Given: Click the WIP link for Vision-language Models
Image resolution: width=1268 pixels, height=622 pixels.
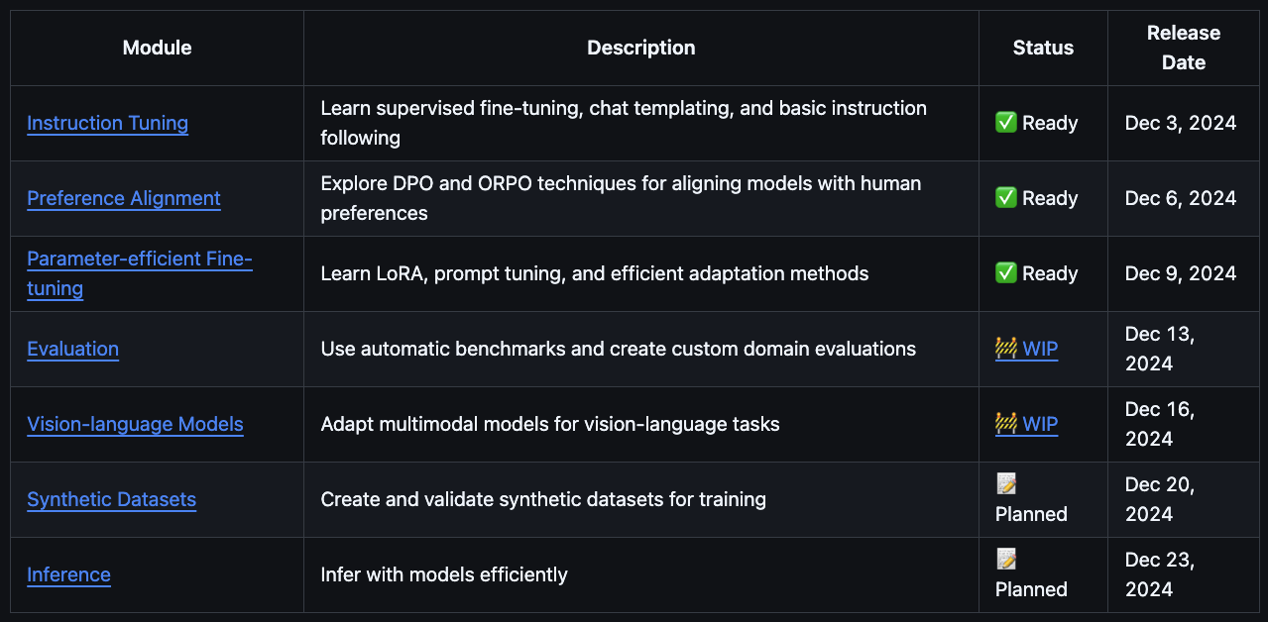Looking at the screenshot, I should pos(1040,424).
